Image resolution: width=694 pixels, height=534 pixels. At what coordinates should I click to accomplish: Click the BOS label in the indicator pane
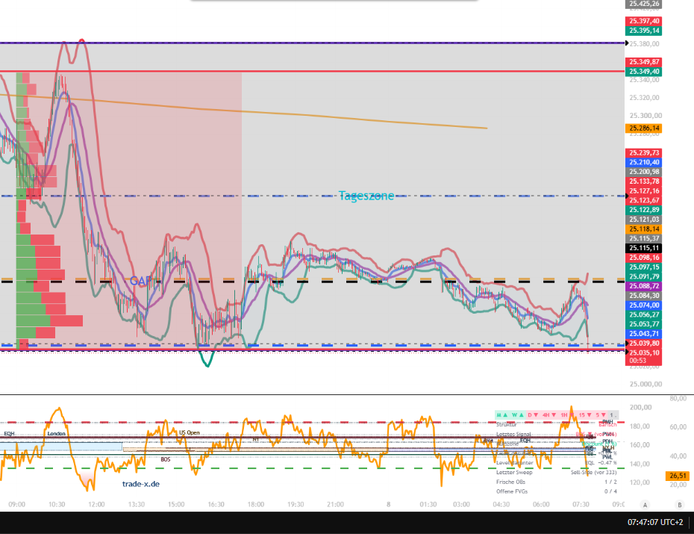(166, 459)
